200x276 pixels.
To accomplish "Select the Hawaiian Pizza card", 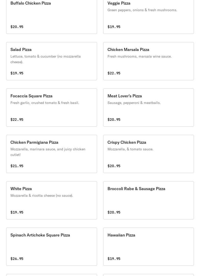I will point(148,247).
